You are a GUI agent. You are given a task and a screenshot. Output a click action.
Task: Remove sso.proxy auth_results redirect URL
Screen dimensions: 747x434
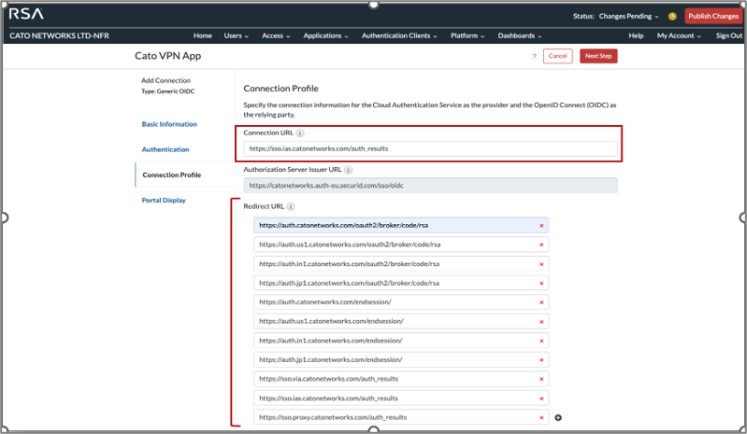(541, 418)
